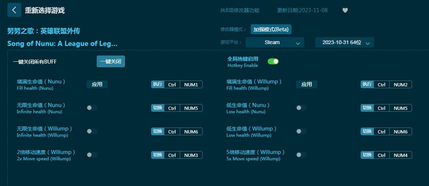Enable Low health (Nunu) toggle

(x=301, y=108)
